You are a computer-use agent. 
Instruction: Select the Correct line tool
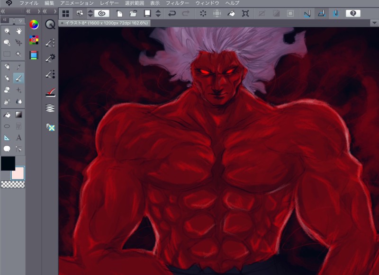click(x=18, y=149)
